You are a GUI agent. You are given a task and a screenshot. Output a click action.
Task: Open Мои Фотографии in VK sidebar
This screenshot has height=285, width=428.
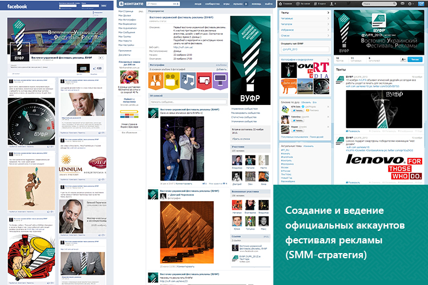click(127, 19)
